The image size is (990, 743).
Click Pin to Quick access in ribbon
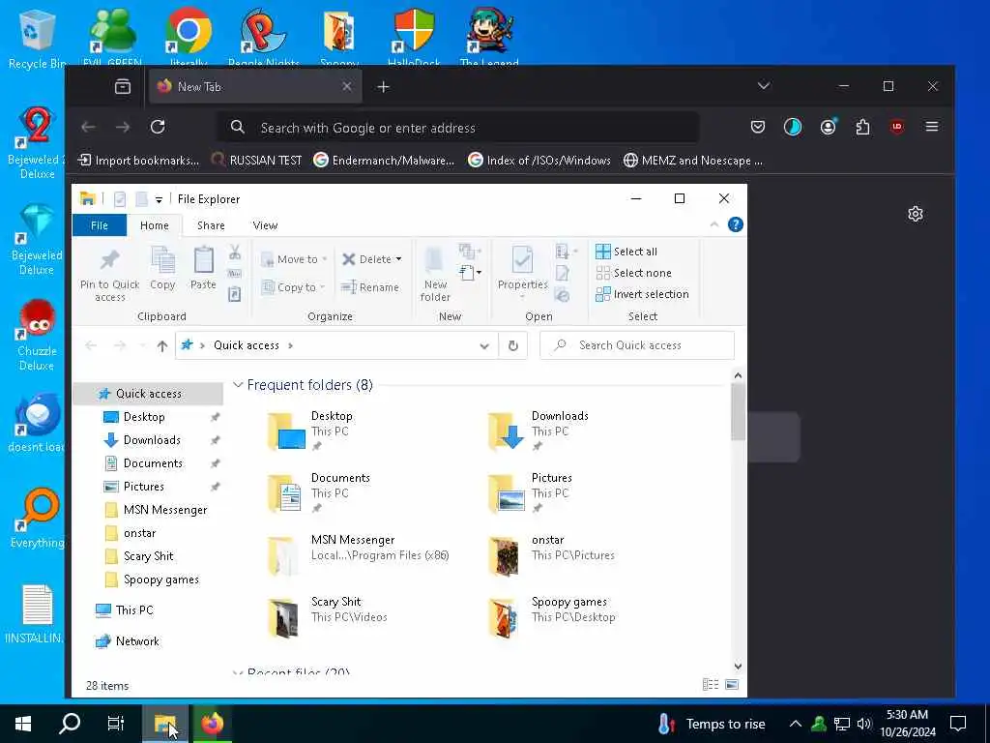point(110,275)
